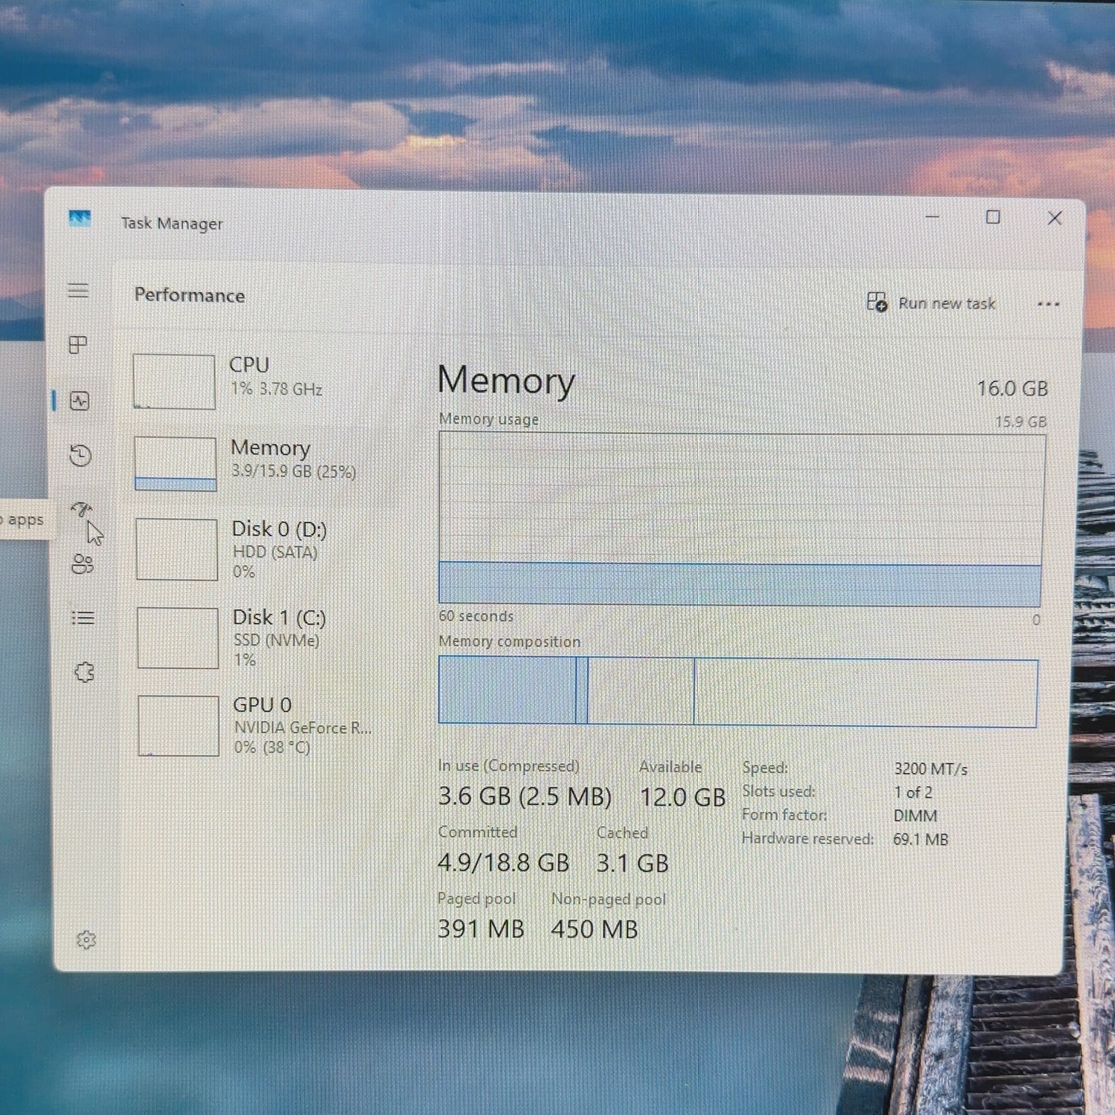Open Task Manager settings gear
The height and width of the screenshot is (1115, 1115).
click(x=86, y=940)
